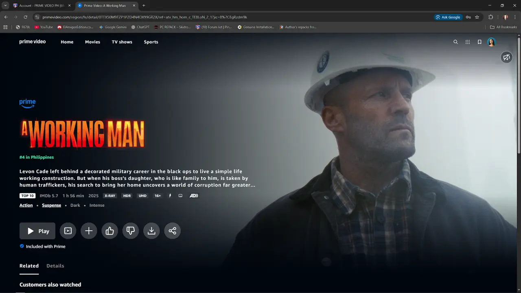Open PC REPACK - Skidrow bookmark
Image resolution: width=521 pixels, height=293 pixels.
[x=173, y=27]
